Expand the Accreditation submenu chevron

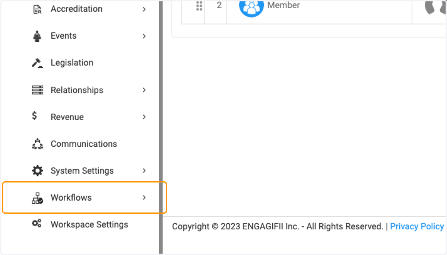[x=144, y=9]
